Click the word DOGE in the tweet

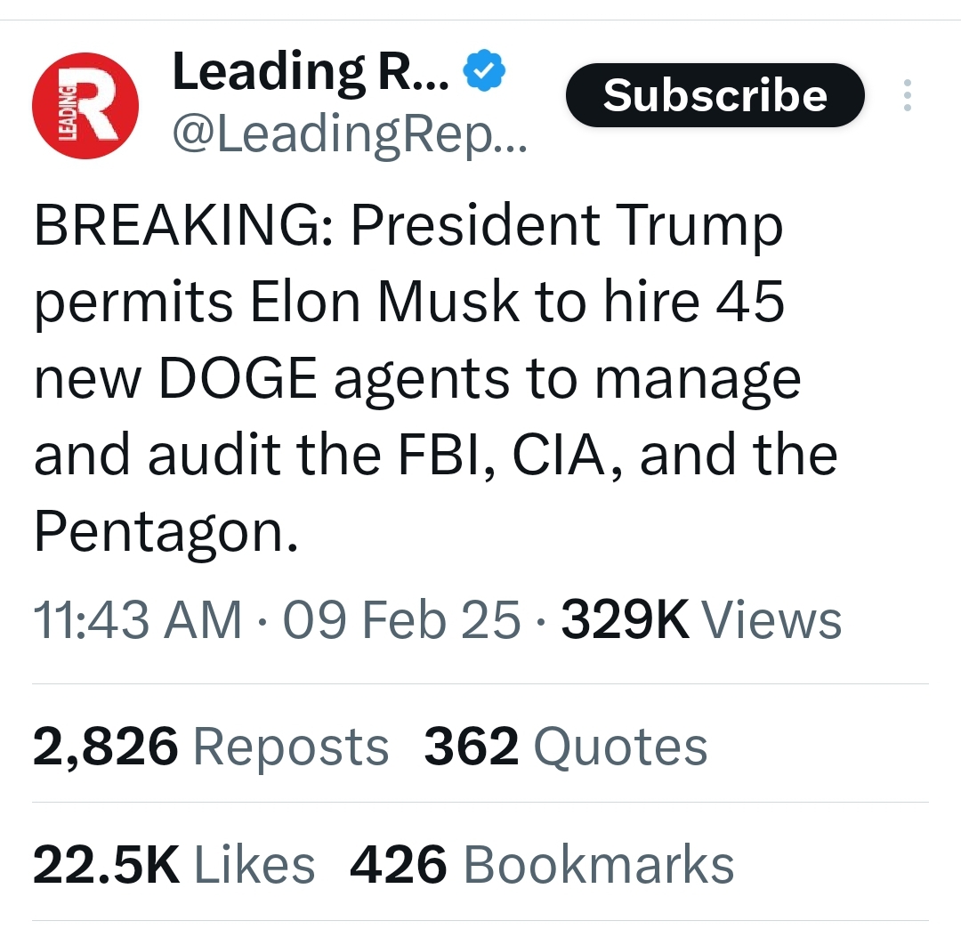pyautogui.click(x=238, y=379)
